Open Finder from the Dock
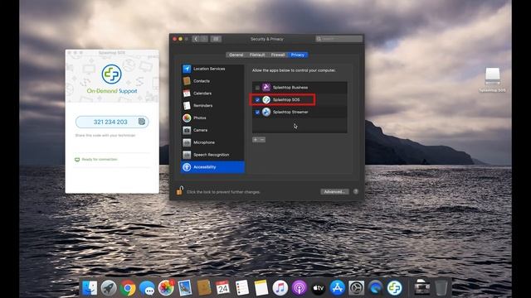 (90, 288)
